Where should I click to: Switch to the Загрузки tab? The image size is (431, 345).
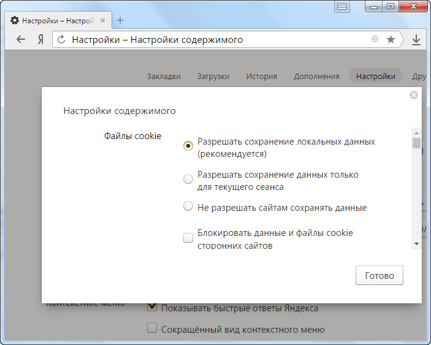[213, 76]
